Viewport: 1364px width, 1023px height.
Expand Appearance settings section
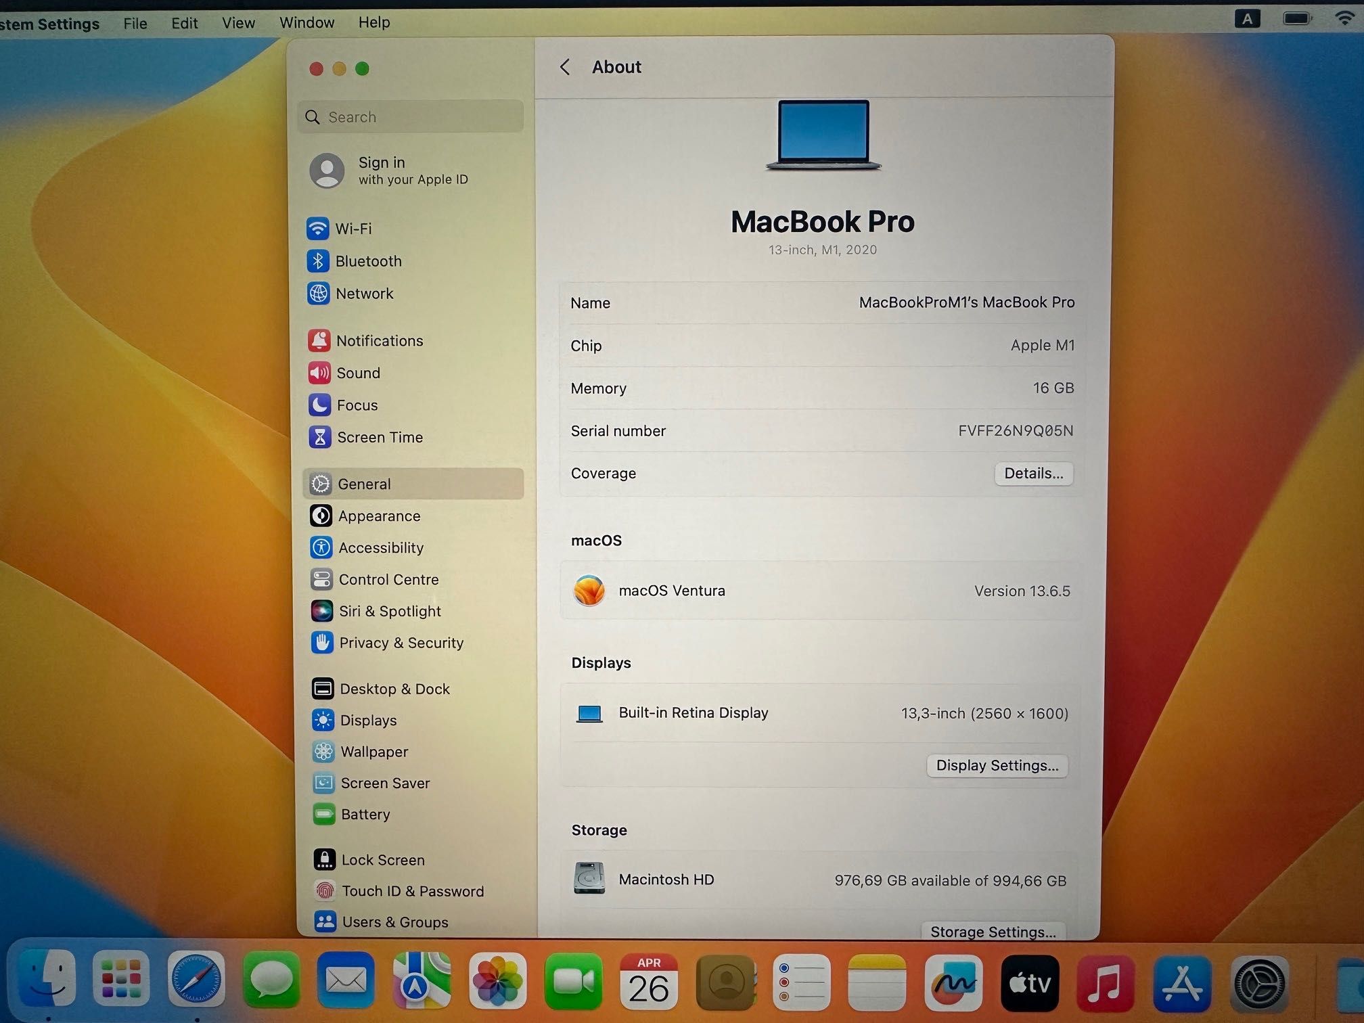(378, 515)
